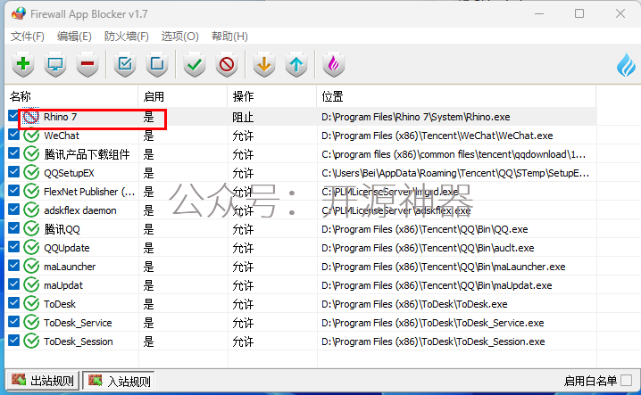This screenshot has height=395, width=641.
Task: Open the 文件(F) menu
Action: click(27, 37)
